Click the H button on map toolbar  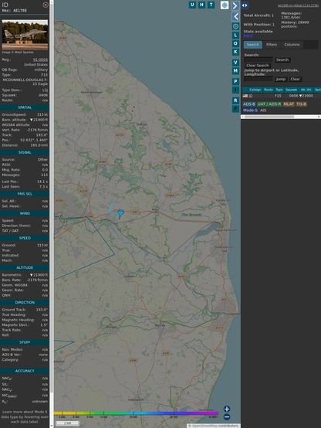tap(201, 5)
